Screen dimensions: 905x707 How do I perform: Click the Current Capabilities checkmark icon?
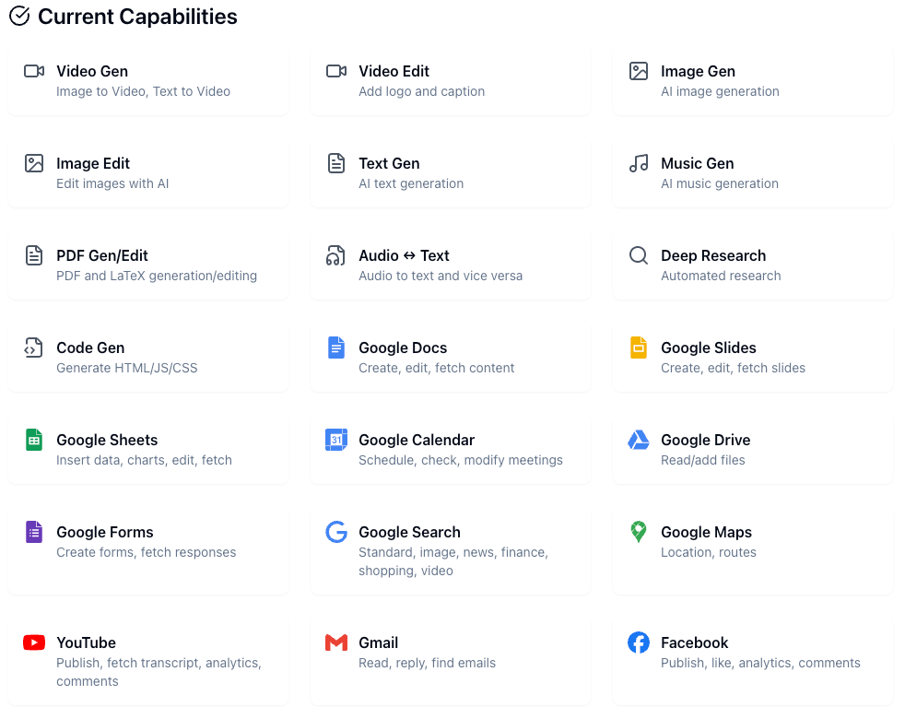click(19, 17)
